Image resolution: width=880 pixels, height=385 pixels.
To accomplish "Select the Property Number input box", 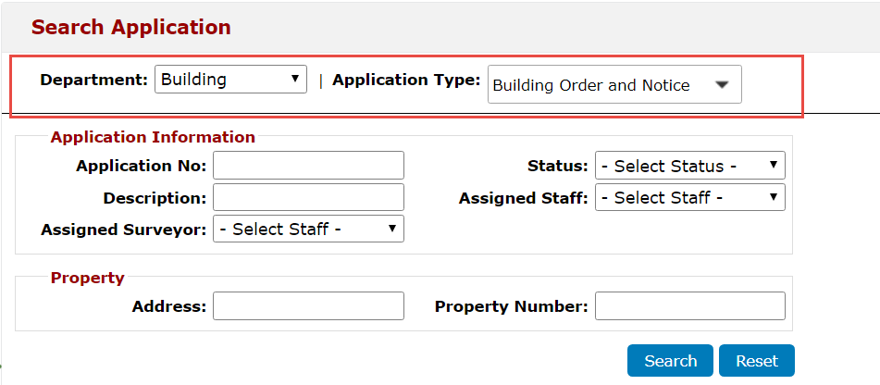I will 689,306.
